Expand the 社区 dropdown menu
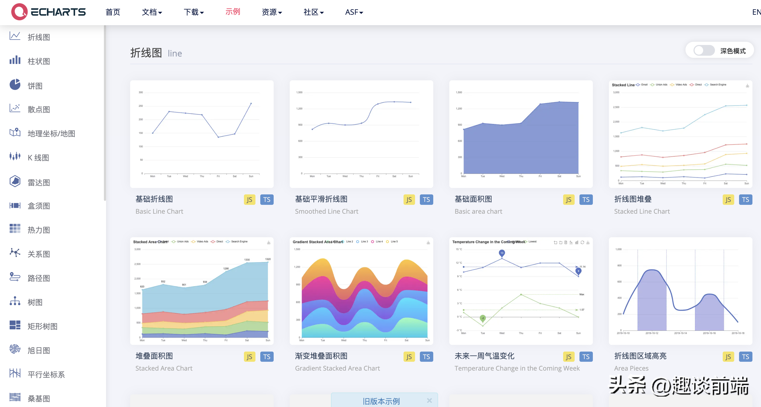The height and width of the screenshot is (407, 761). click(314, 12)
